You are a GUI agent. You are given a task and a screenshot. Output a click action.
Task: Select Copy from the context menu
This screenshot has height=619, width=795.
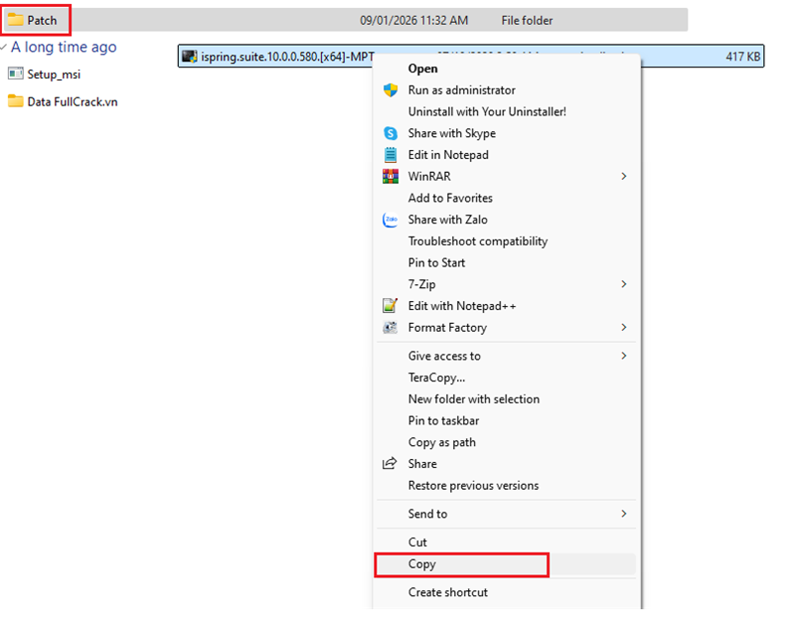click(x=422, y=563)
